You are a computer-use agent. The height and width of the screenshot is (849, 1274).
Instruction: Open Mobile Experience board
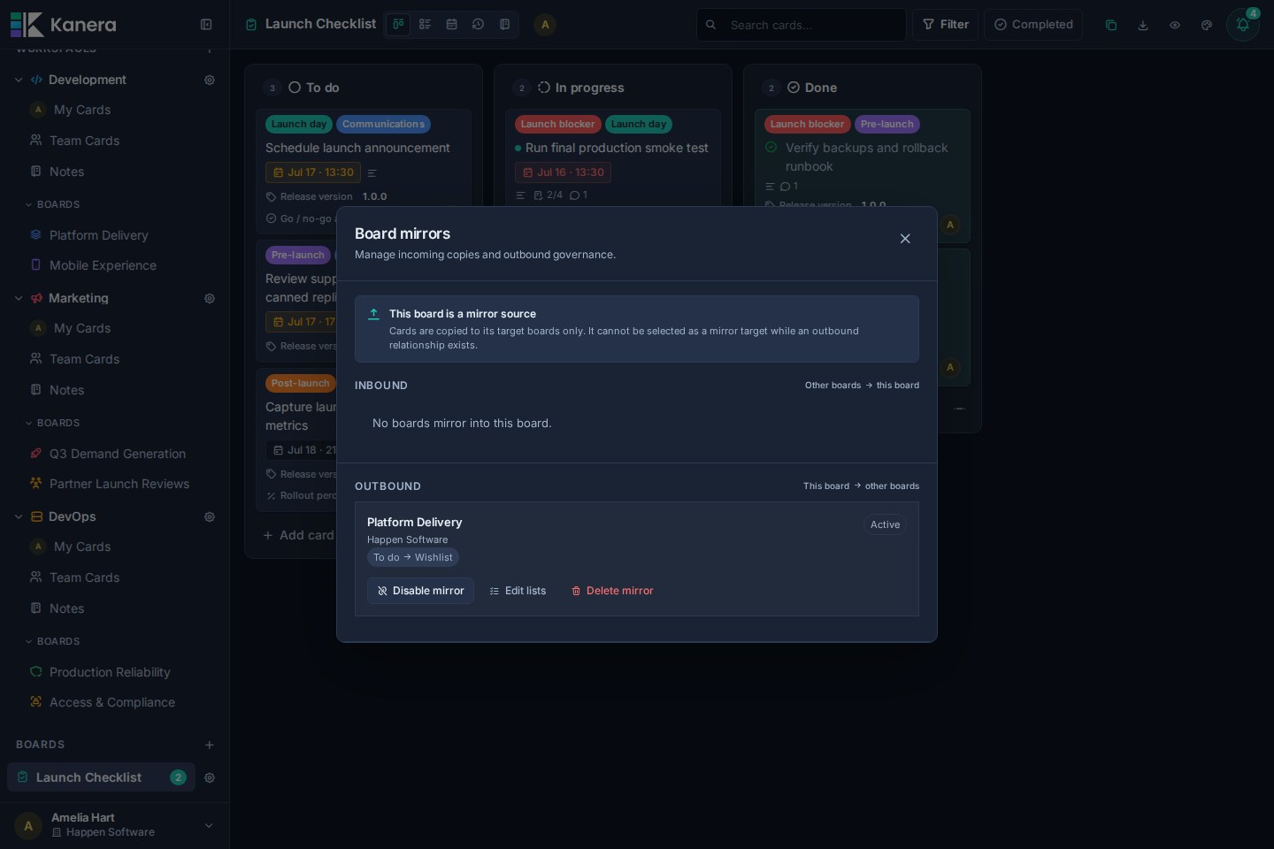[103, 265]
